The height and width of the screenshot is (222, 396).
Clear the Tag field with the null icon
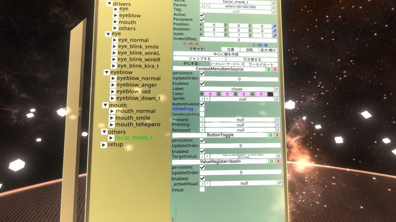pyautogui.click(x=274, y=12)
